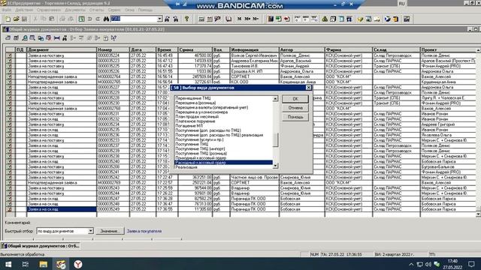Expand the quick filter type dropdown arrow
Screen dimensions: 481x270
click(90, 231)
